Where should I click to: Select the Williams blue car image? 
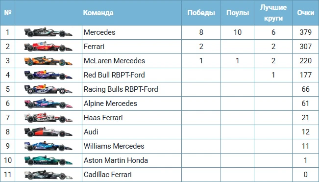click(48, 146)
